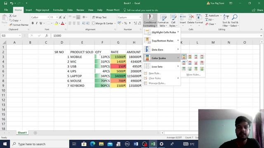Viewport: 264px width, 148px height.
Task: Decrease font size with the smaller A
Action: (x=64, y=17)
